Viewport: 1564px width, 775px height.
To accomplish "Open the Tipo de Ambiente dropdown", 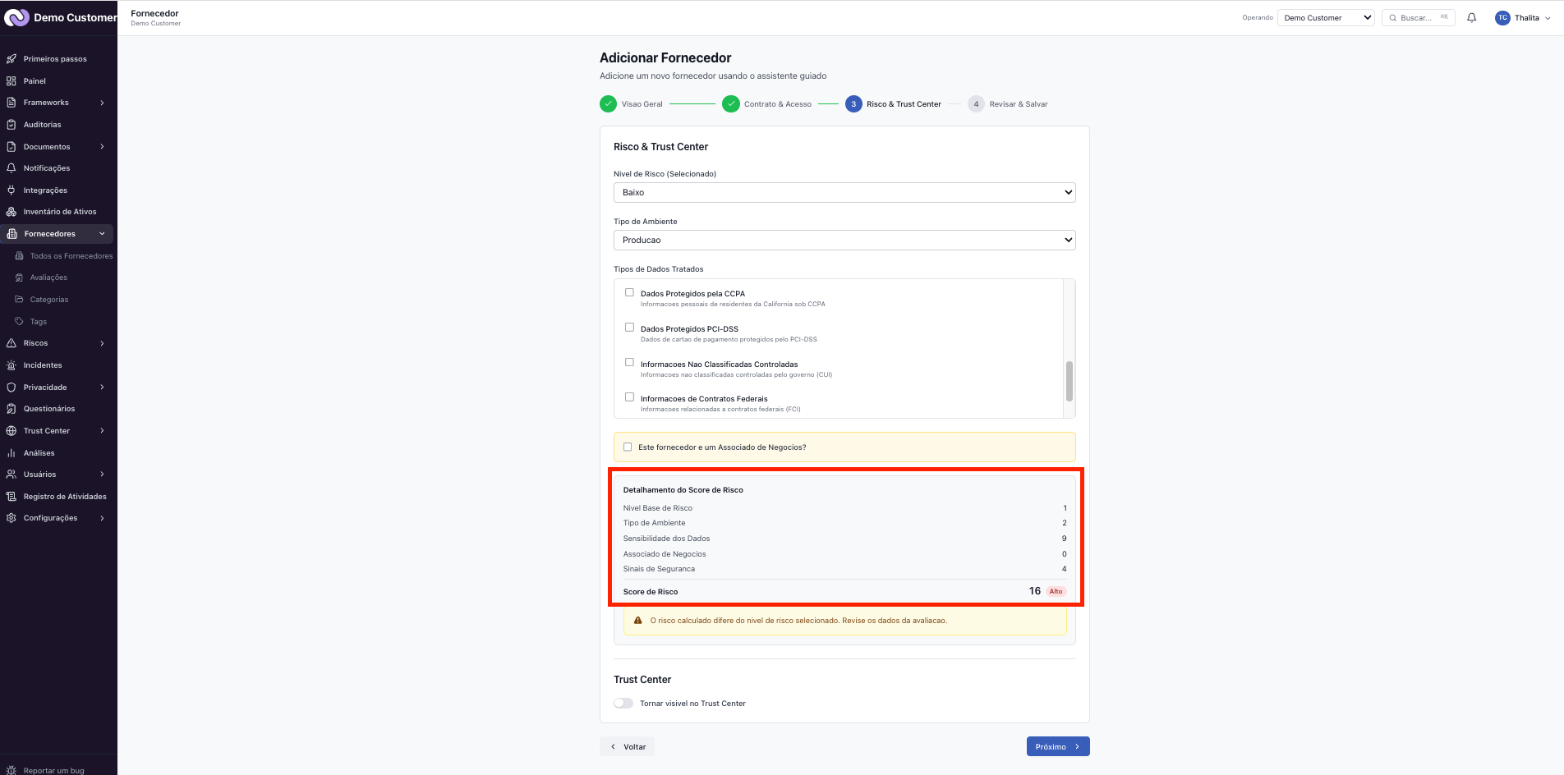I will (x=844, y=240).
